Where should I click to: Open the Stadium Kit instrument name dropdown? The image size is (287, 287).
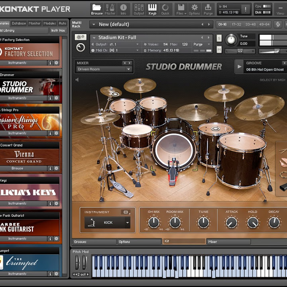coord(94,38)
